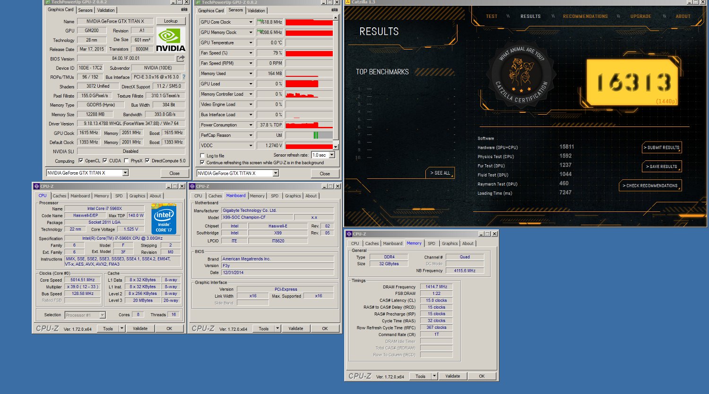
Task: Click the Intel Core i7 badge in CPU-Z
Action: (x=164, y=218)
